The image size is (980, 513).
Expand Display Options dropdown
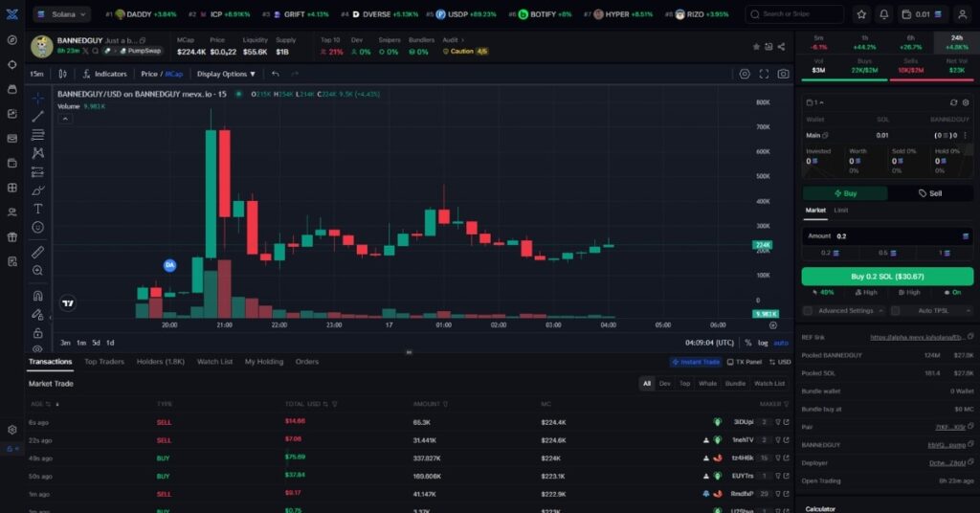click(x=226, y=74)
